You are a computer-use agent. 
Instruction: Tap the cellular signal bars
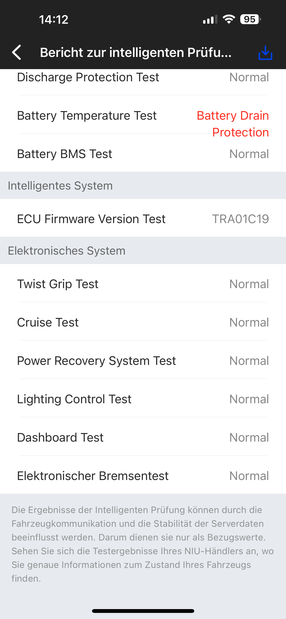[x=210, y=19]
